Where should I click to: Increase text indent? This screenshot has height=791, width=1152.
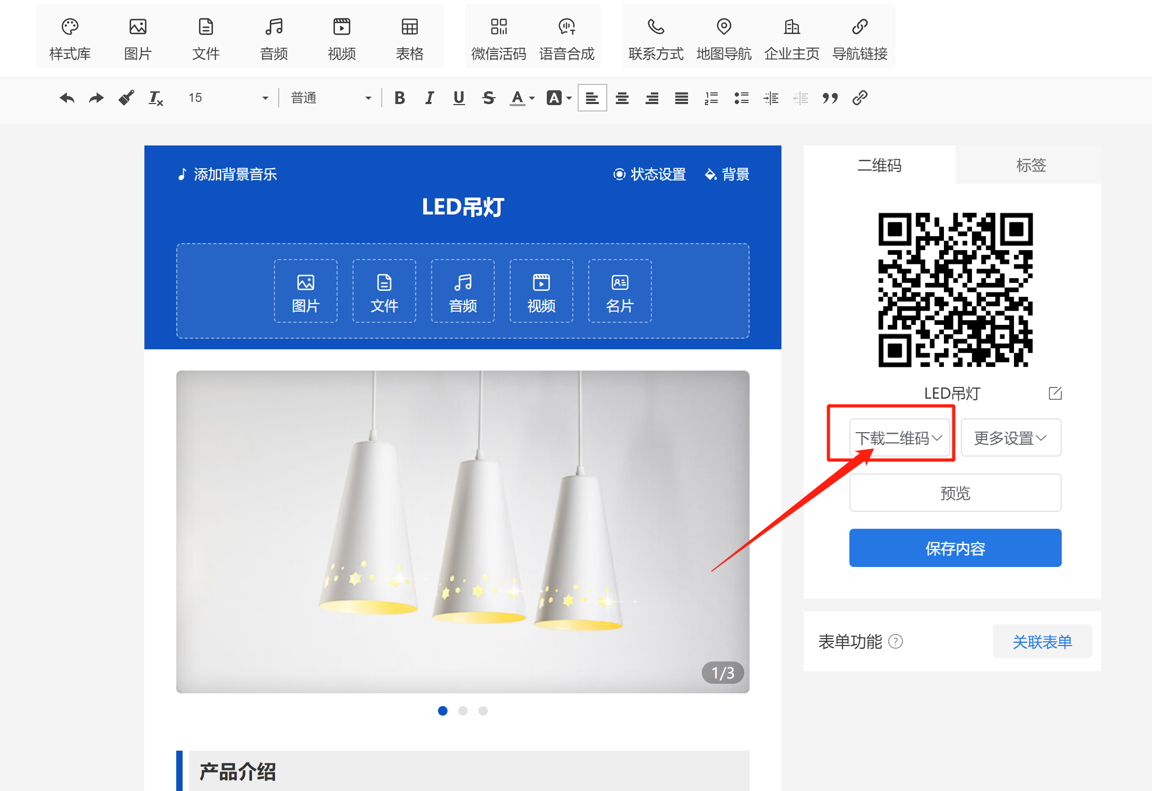[x=771, y=98]
